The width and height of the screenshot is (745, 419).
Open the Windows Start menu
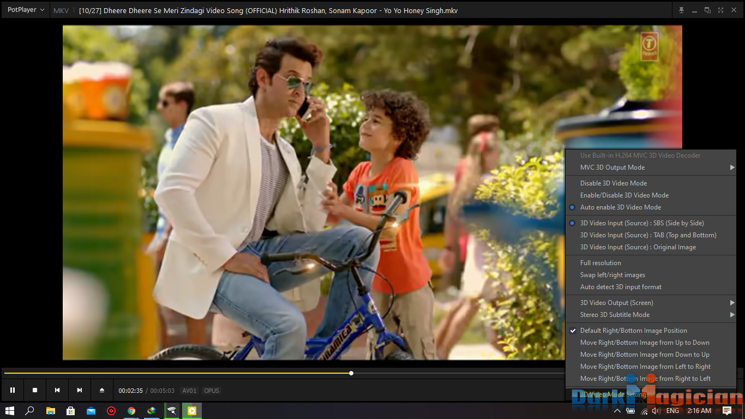click(x=9, y=411)
